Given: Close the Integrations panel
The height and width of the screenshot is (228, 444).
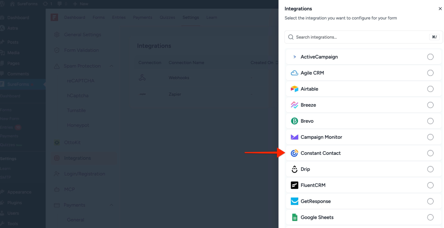Looking at the screenshot, I should [x=440, y=9].
